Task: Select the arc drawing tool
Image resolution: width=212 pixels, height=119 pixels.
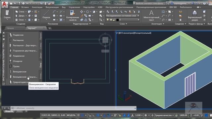Action: click(54, 12)
